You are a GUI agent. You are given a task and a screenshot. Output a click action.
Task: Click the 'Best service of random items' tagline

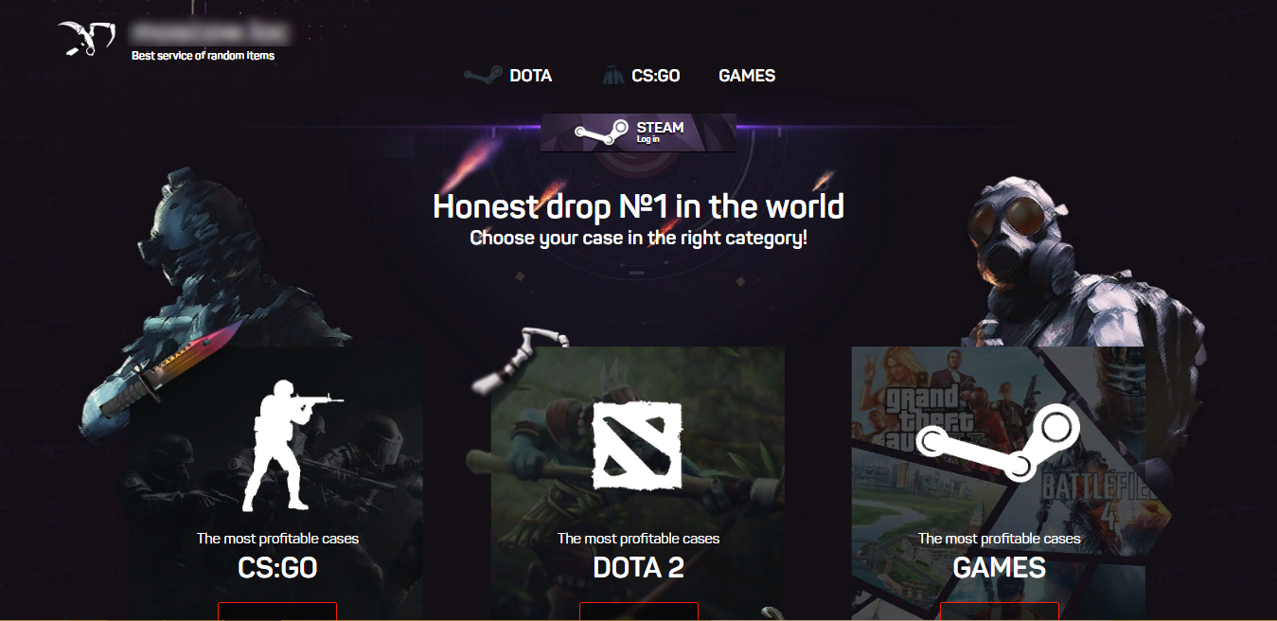(x=203, y=56)
